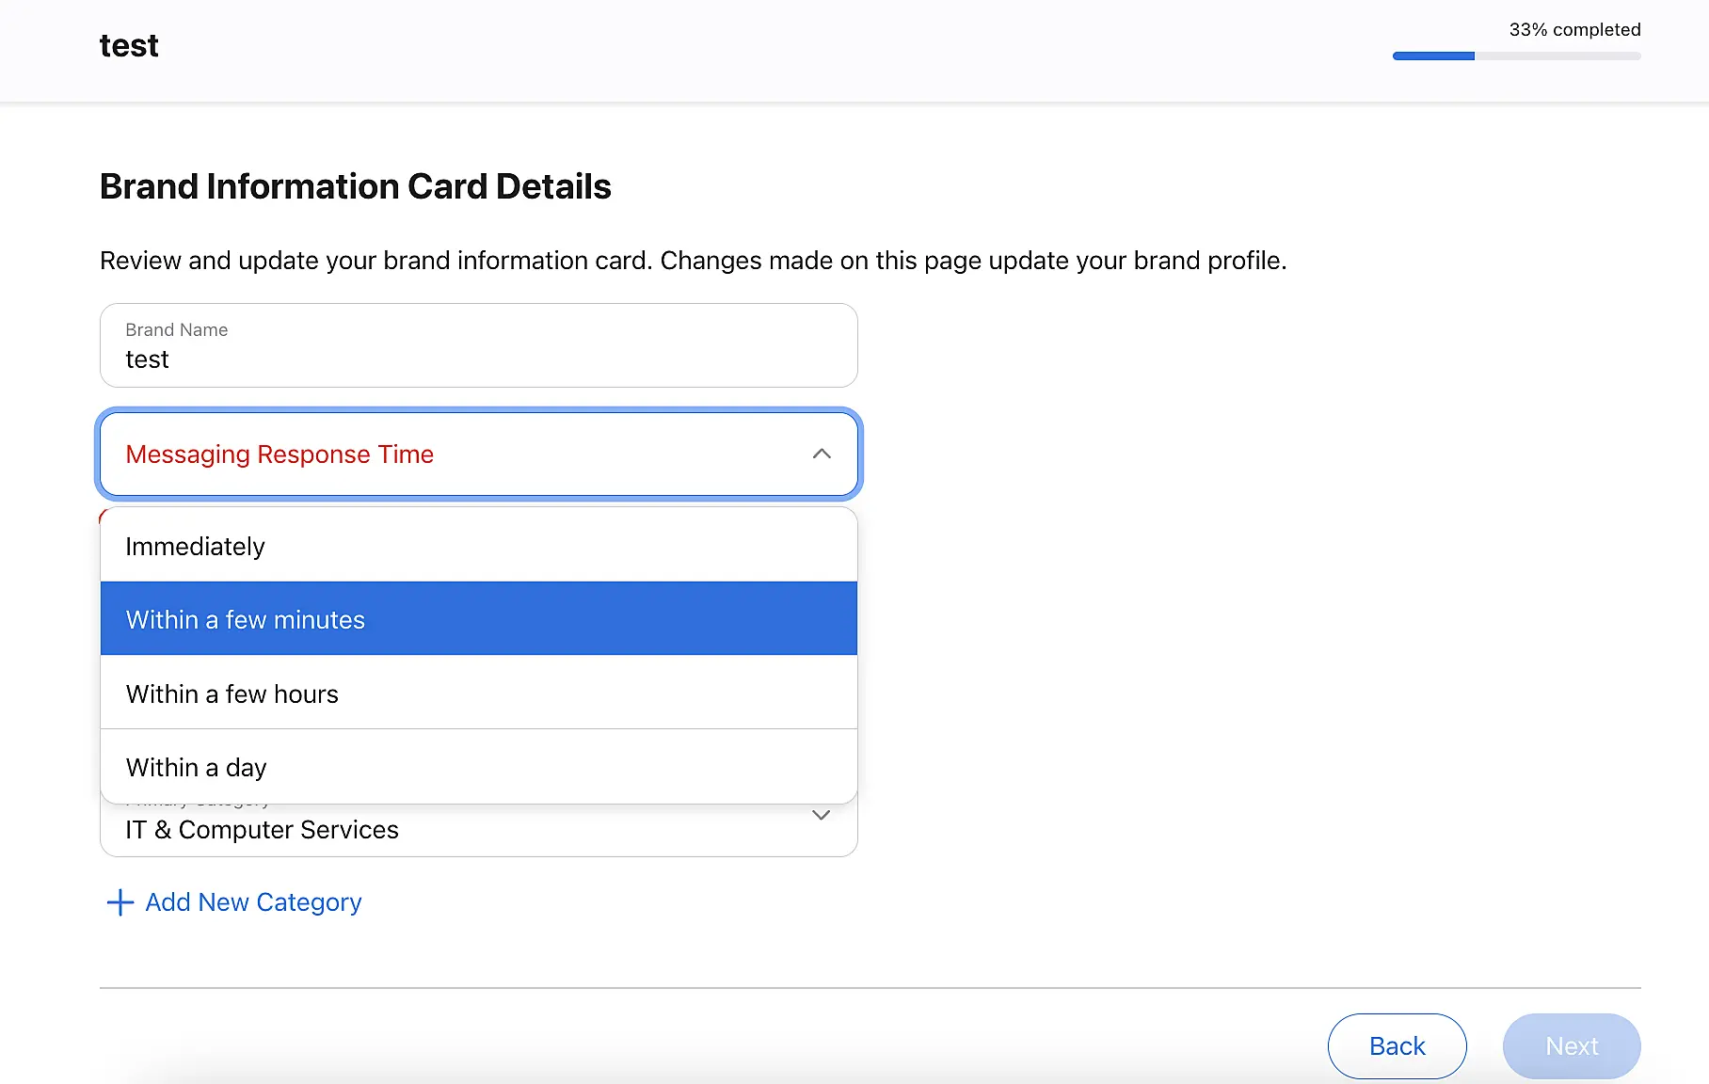Click the down chevron on Primary Category

point(821,815)
